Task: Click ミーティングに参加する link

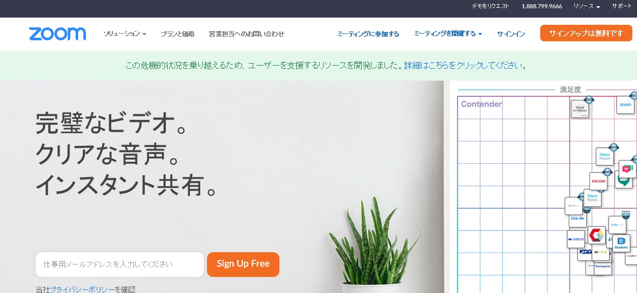Action: tap(368, 34)
